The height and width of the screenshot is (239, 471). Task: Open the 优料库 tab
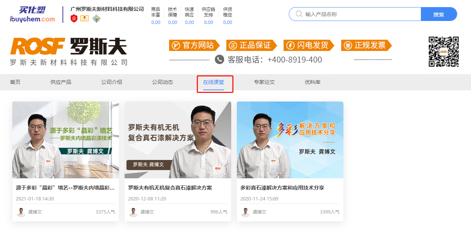[x=312, y=82]
